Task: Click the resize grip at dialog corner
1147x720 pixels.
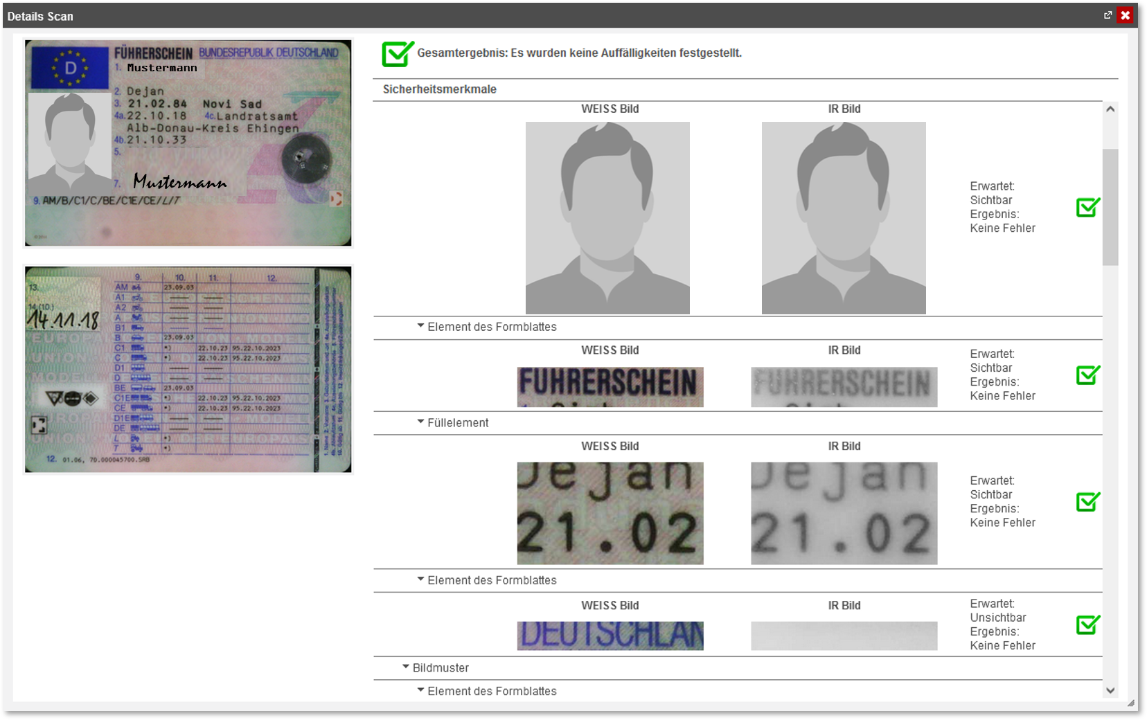Action: [1130, 703]
